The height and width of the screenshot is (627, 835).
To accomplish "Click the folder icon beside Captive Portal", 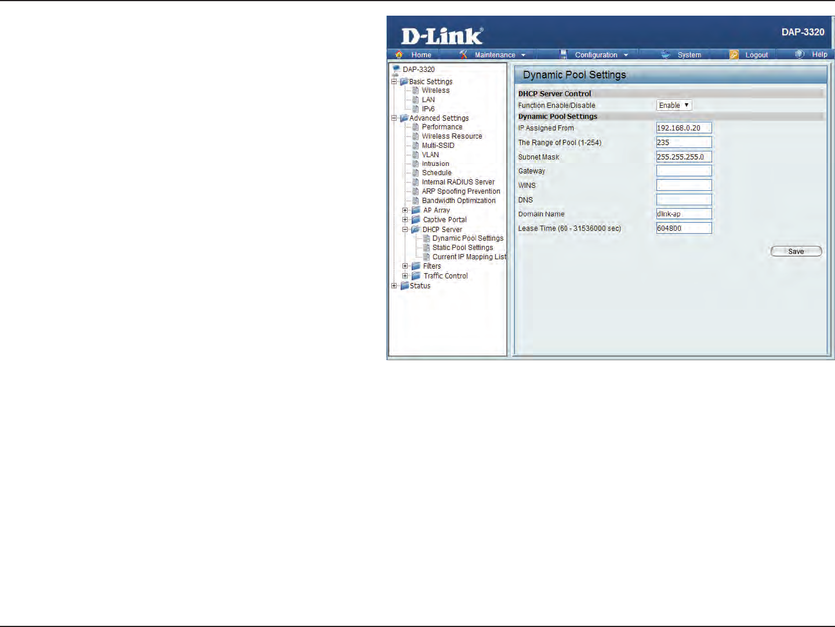I will tap(416, 219).
